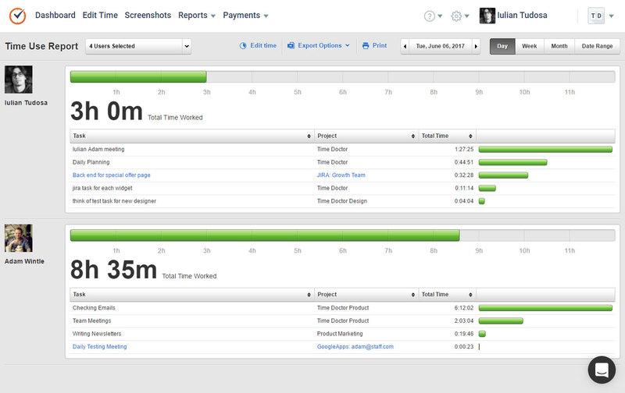Open the Screenshots page
Viewport: 625px width, 393px height.
click(148, 16)
